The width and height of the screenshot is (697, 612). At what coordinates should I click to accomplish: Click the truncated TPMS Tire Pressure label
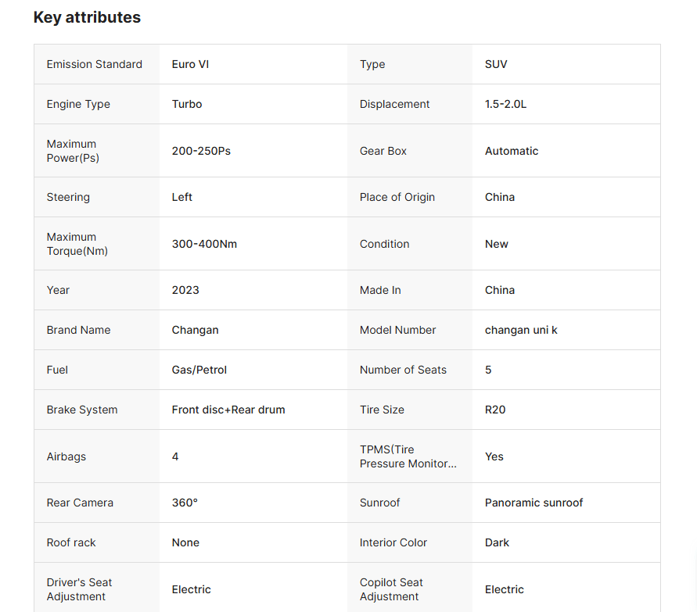coord(408,456)
